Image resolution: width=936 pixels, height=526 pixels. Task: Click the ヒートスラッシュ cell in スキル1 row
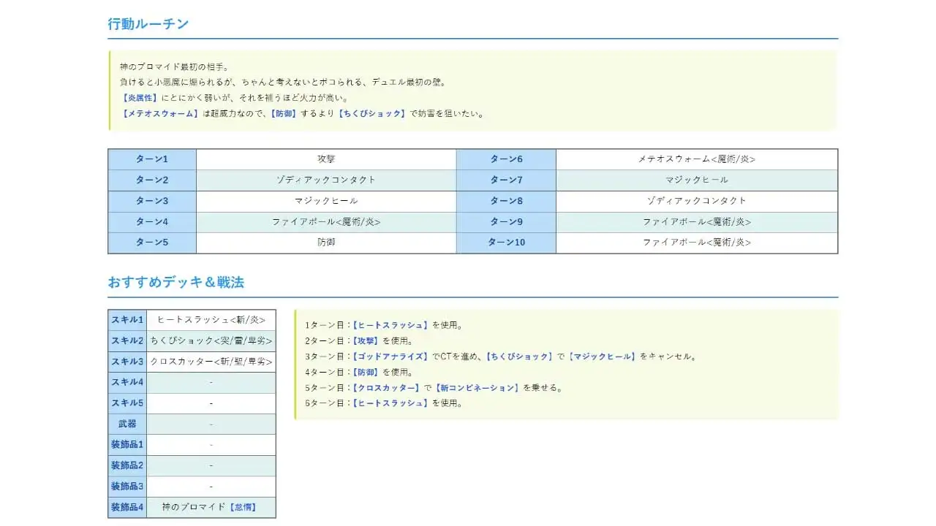(211, 319)
